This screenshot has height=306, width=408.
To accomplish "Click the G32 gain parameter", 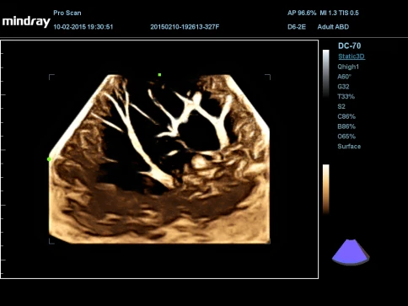I will click(343, 87).
